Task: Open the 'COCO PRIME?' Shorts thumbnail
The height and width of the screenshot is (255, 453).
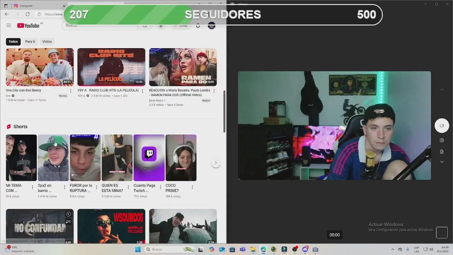Action: 181,158
